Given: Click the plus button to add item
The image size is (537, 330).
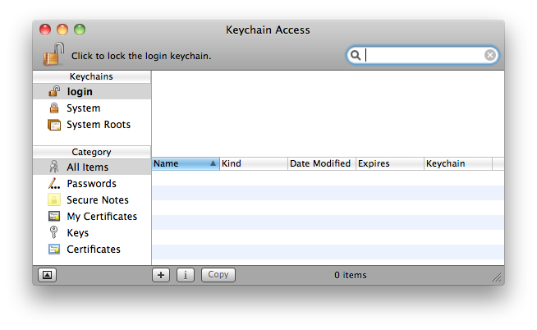Looking at the screenshot, I should pos(161,275).
